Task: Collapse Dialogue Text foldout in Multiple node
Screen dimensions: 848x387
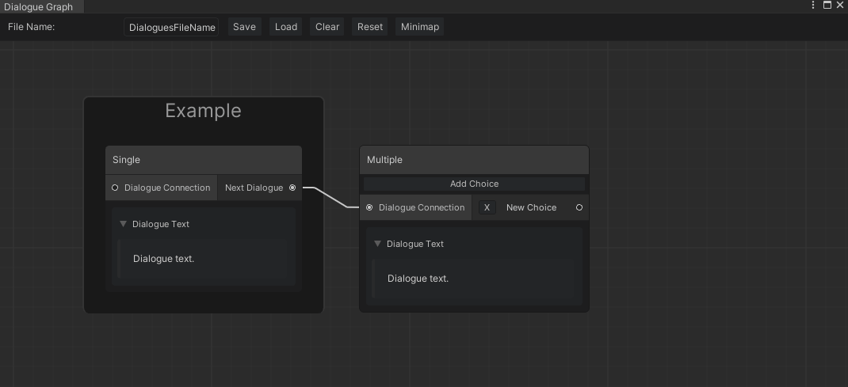Action: (377, 244)
